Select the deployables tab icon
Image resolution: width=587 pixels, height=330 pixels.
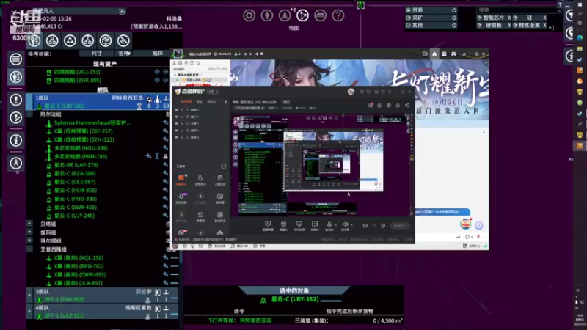click(x=123, y=40)
